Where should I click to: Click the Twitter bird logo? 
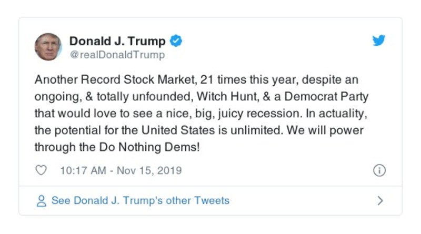379,40
